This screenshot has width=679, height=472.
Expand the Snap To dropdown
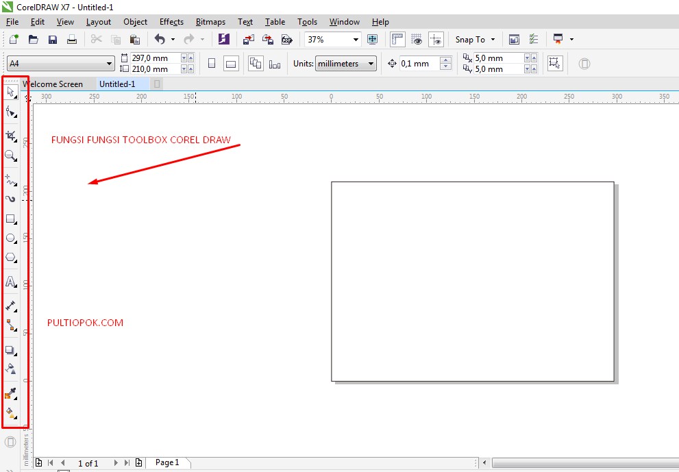click(493, 40)
